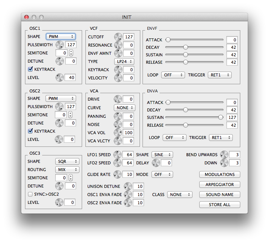
Task: Click the ENVA SUSTAIN slider handle
Action: click(221, 117)
